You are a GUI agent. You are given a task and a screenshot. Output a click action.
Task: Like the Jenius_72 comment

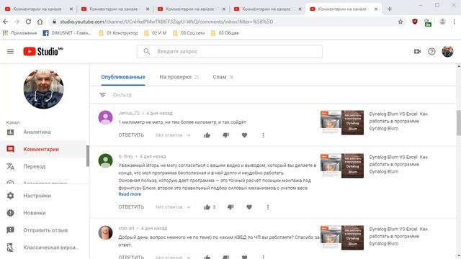207,135
